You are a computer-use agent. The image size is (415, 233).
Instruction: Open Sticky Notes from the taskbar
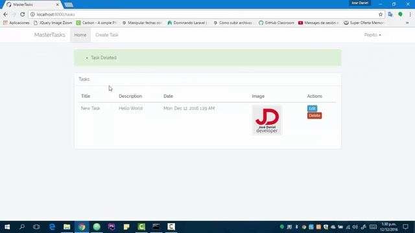tap(126, 227)
